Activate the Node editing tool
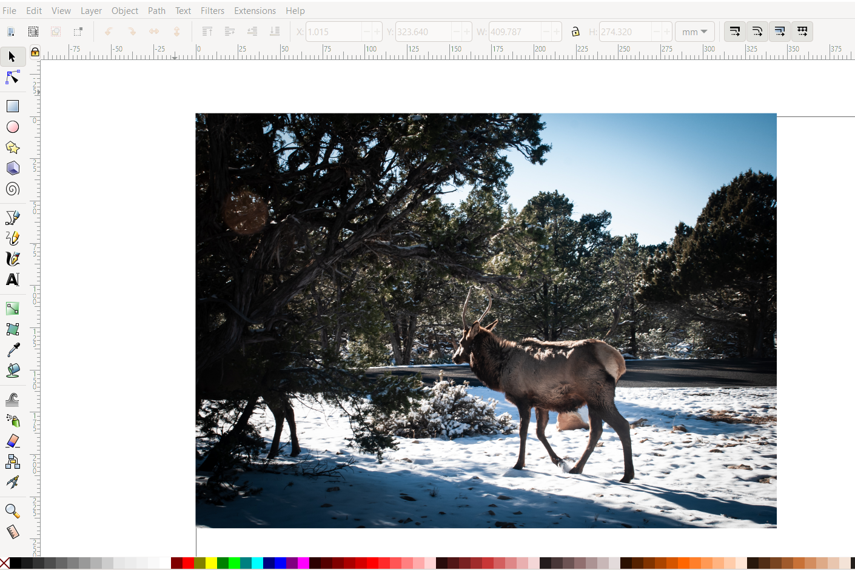The image size is (855, 570). (x=12, y=78)
